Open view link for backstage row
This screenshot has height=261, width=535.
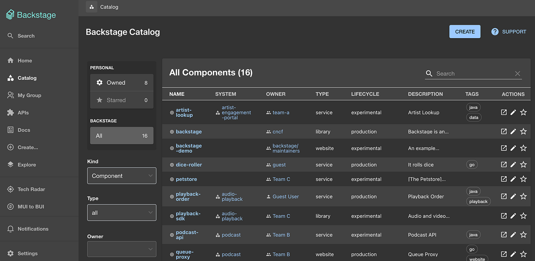[x=504, y=131]
